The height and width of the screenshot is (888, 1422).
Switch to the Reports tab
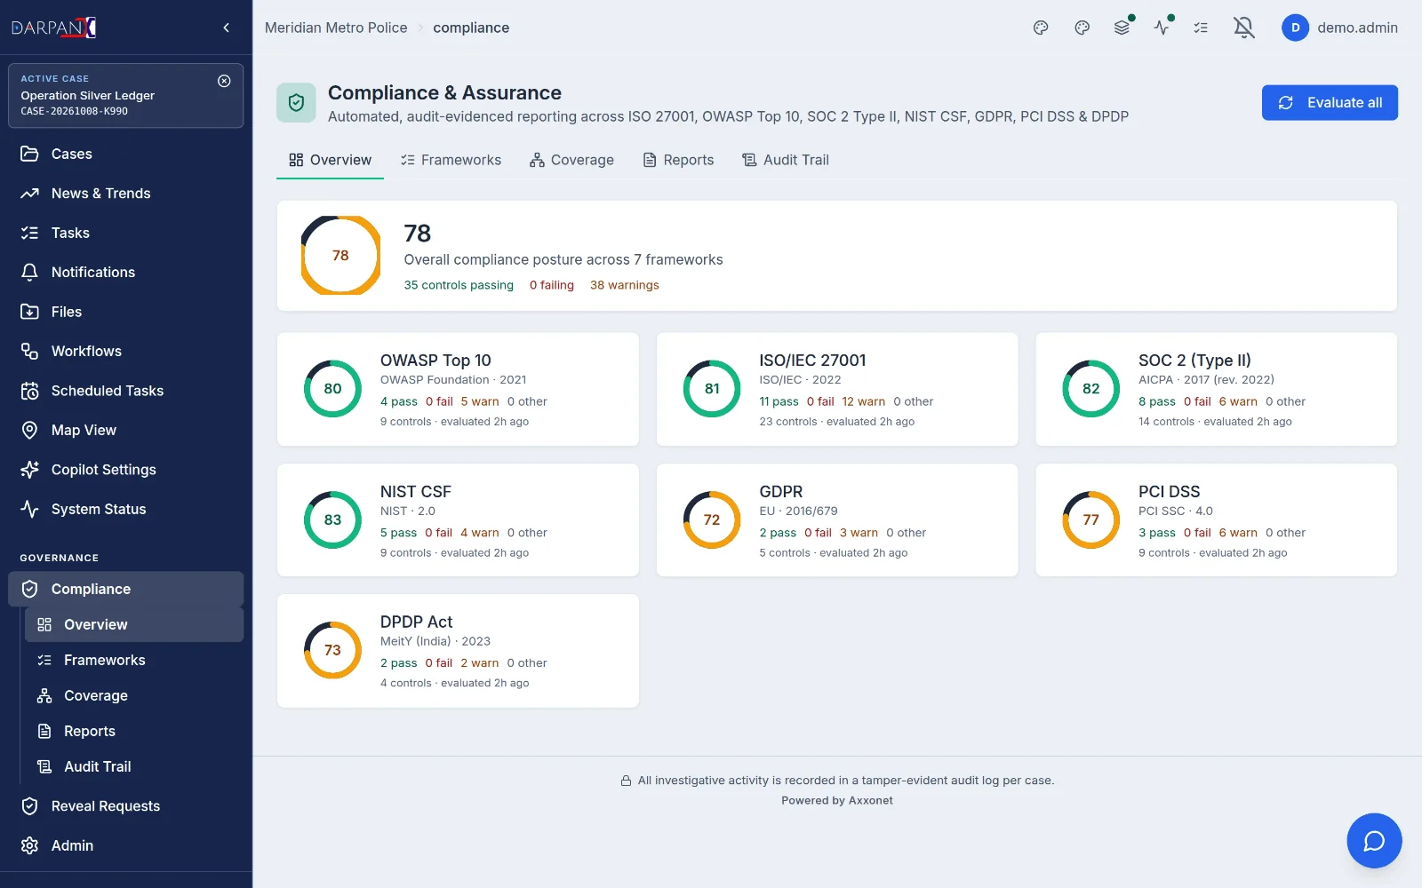[x=678, y=160]
